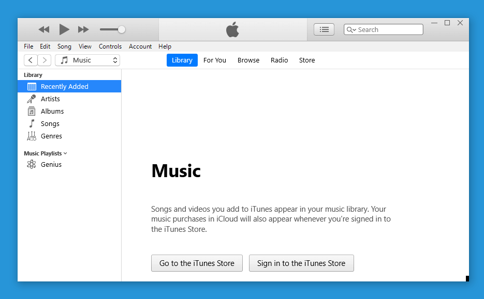
Task: Click the search magnifier dropdown icon
Action: tap(351, 29)
